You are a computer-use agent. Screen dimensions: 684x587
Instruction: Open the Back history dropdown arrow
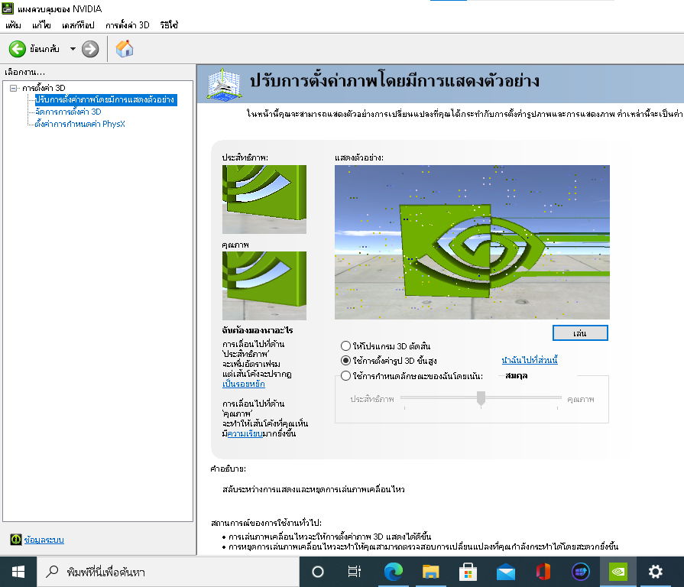pos(73,49)
